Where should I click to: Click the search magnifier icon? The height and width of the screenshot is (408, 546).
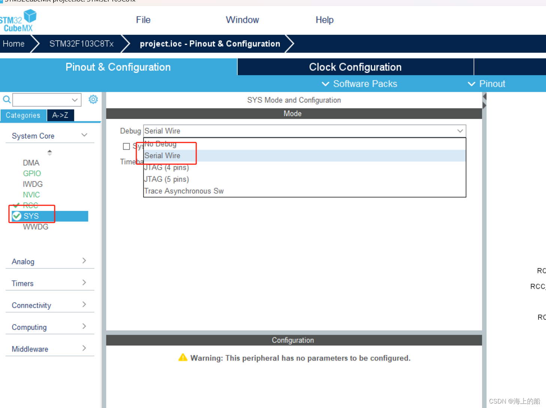click(x=6, y=99)
